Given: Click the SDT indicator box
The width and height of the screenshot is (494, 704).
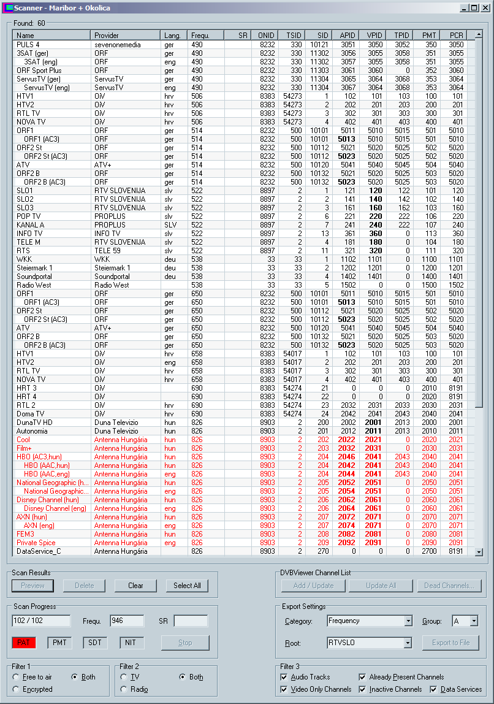Looking at the screenshot, I should click(x=94, y=643).
